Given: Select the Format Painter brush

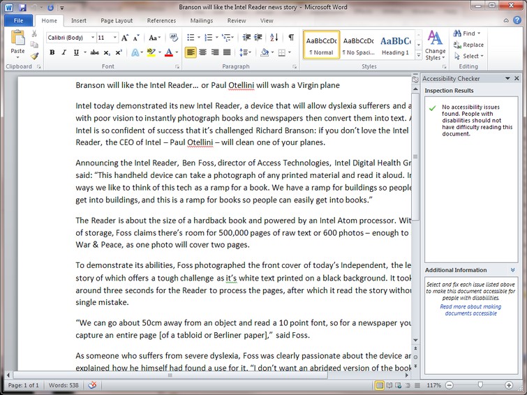Looking at the screenshot, I should coord(34,56).
